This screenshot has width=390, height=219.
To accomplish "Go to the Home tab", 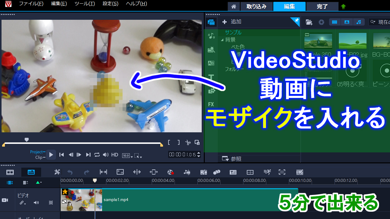I will (x=234, y=6).
